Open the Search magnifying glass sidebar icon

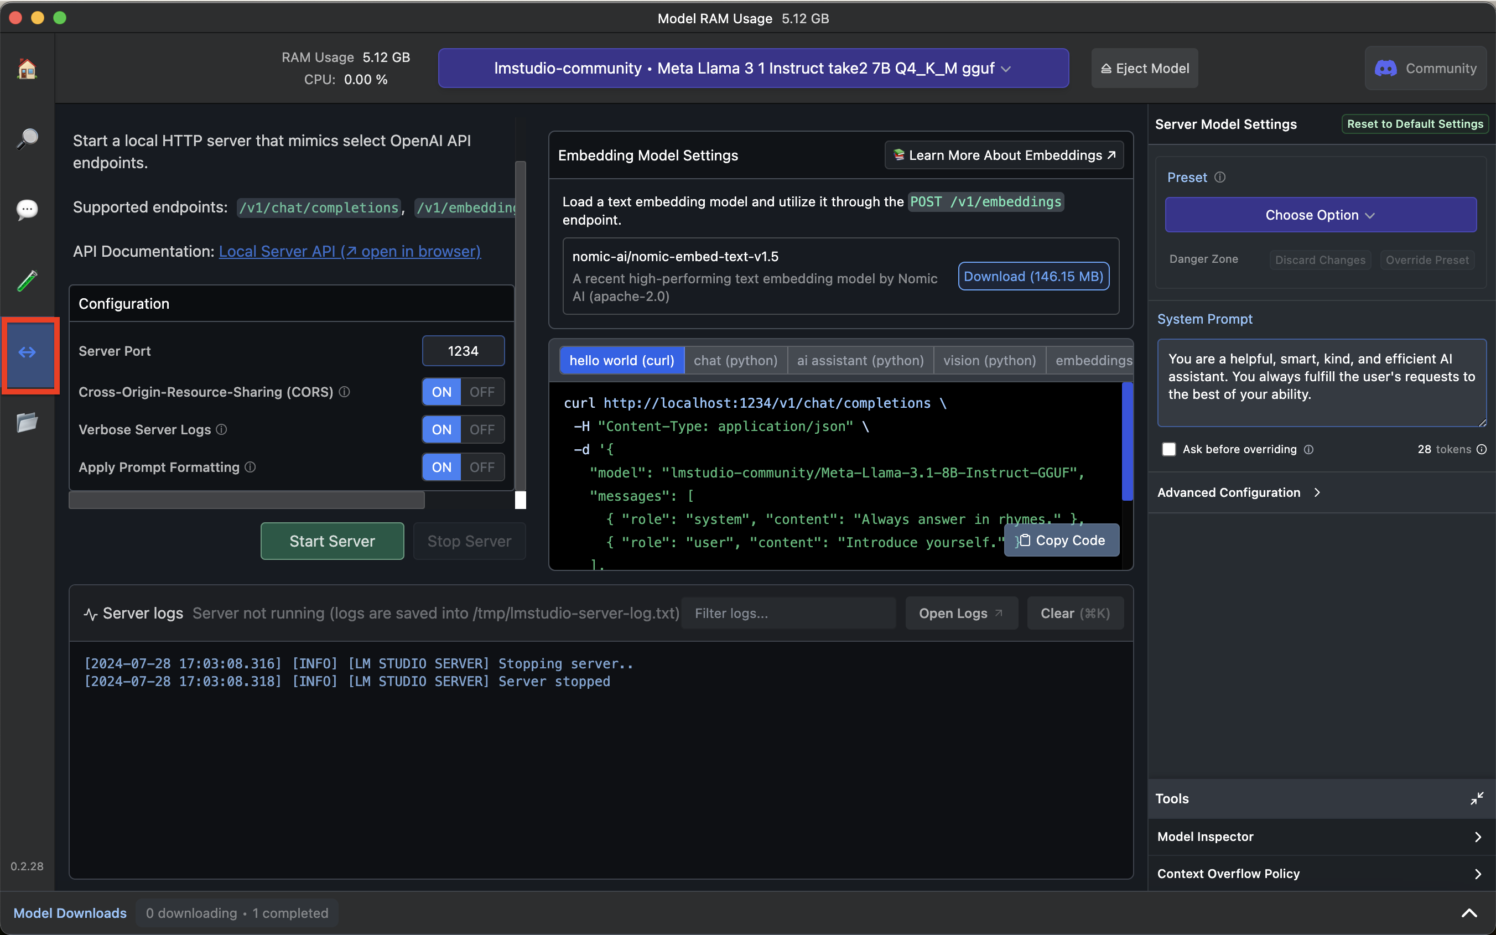[27, 138]
